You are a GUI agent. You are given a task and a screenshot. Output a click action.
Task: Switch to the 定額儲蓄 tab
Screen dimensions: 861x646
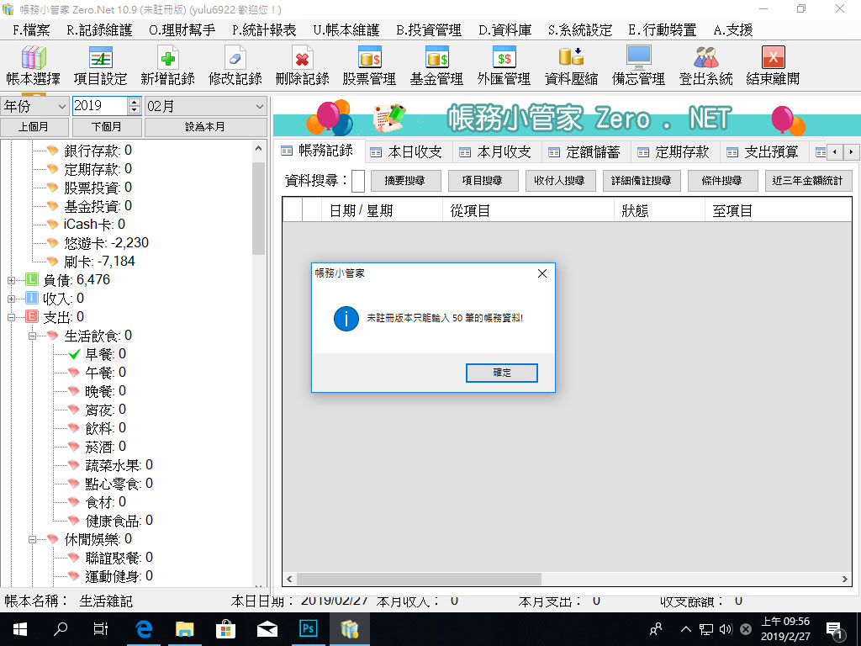pos(585,152)
